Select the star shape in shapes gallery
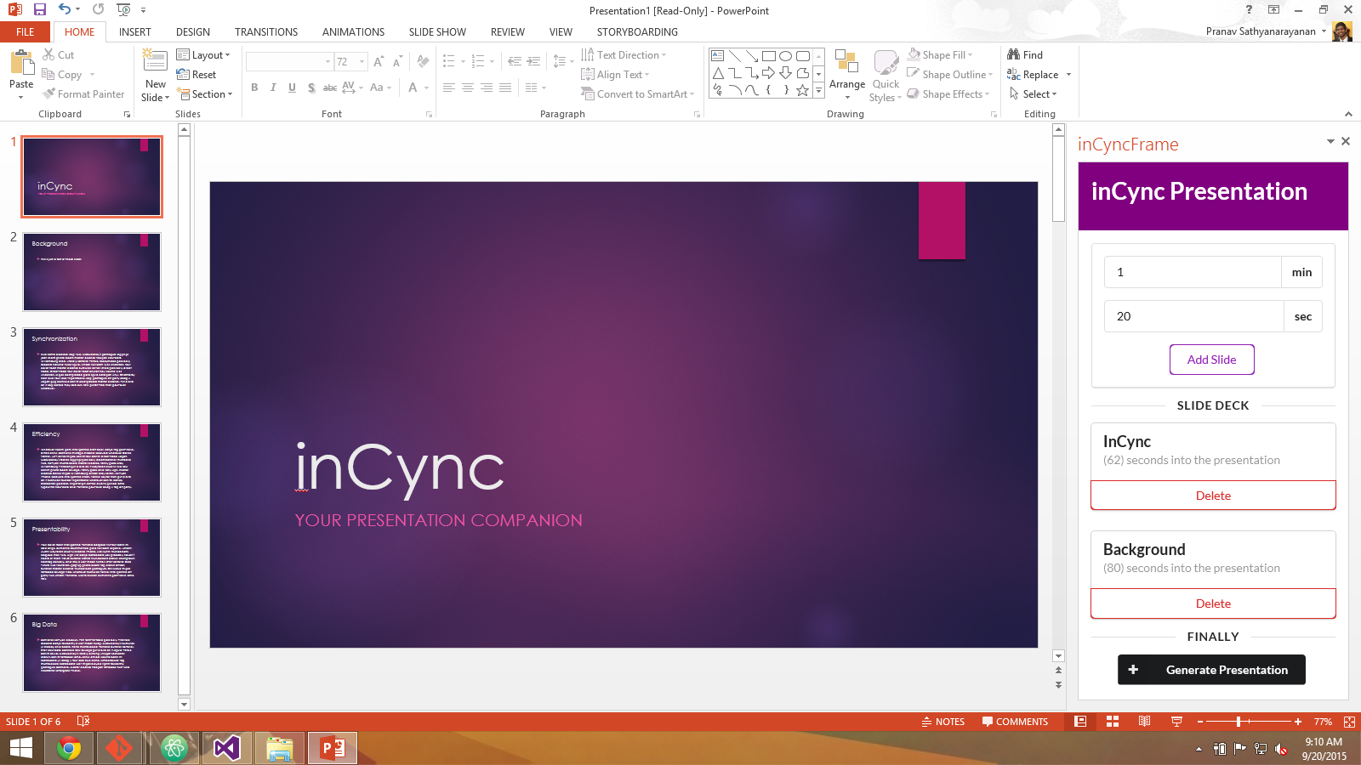 click(802, 89)
